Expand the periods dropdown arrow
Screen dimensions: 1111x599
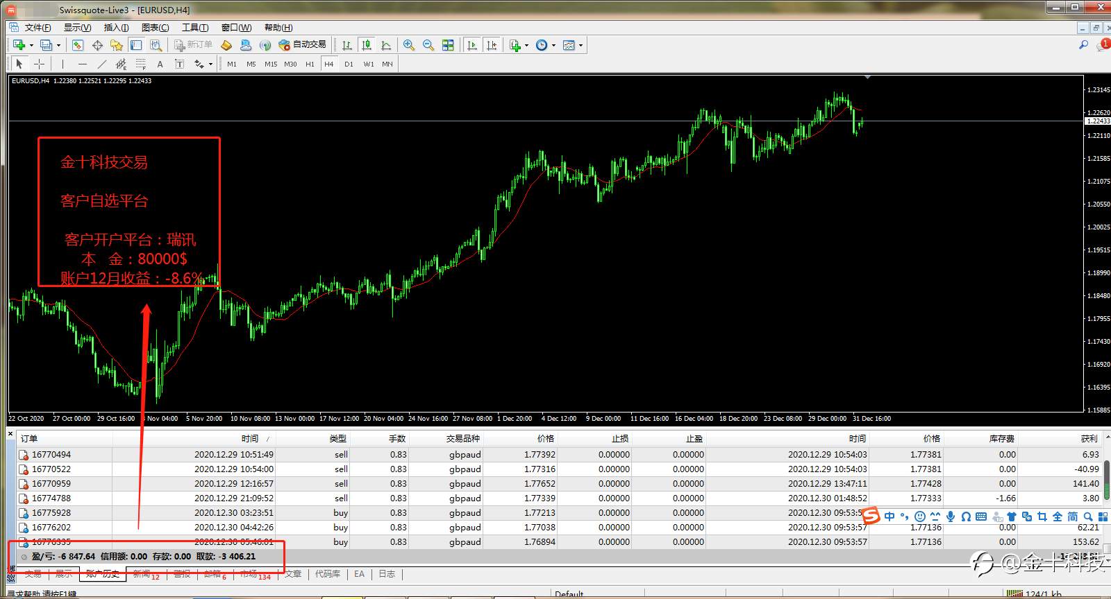(553, 45)
